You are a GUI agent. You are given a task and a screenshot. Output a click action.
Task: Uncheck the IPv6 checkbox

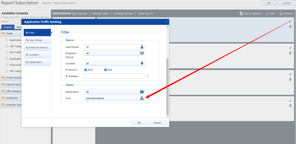[105, 70]
